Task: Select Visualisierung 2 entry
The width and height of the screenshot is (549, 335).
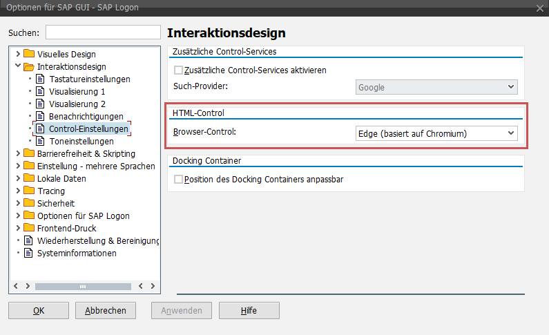Action: pos(77,104)
